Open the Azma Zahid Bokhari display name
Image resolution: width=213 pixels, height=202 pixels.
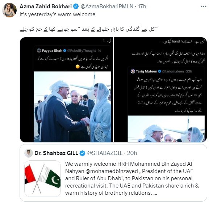point(46,7)
